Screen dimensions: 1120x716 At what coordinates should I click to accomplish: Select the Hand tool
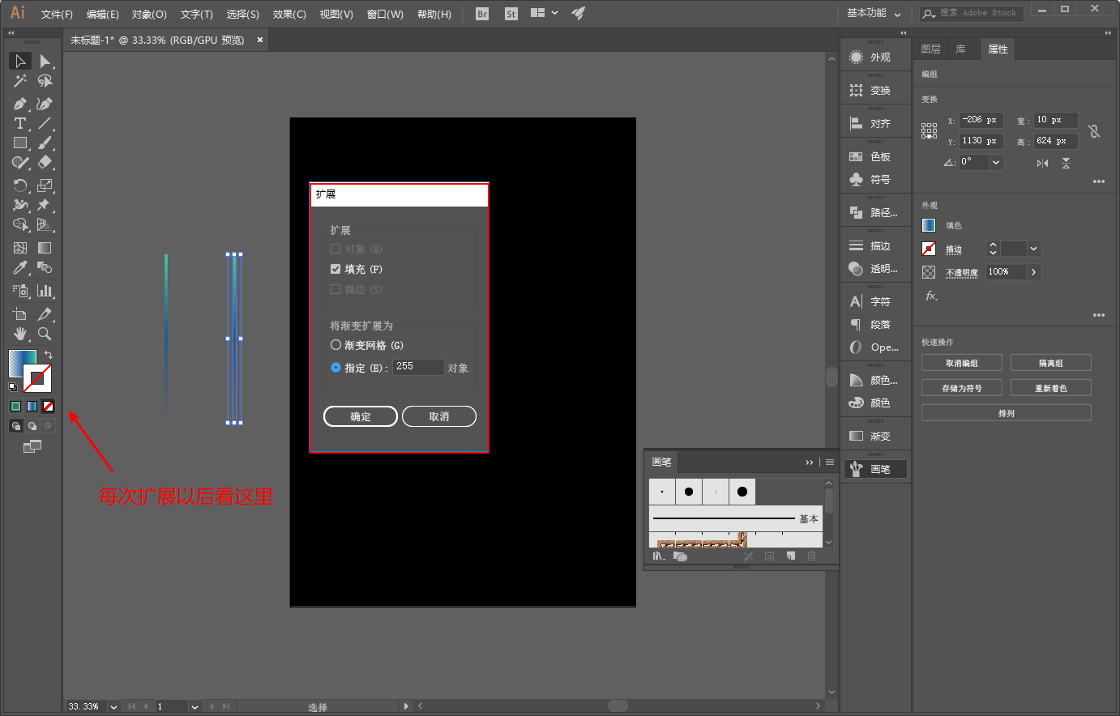tap(20, 333)
